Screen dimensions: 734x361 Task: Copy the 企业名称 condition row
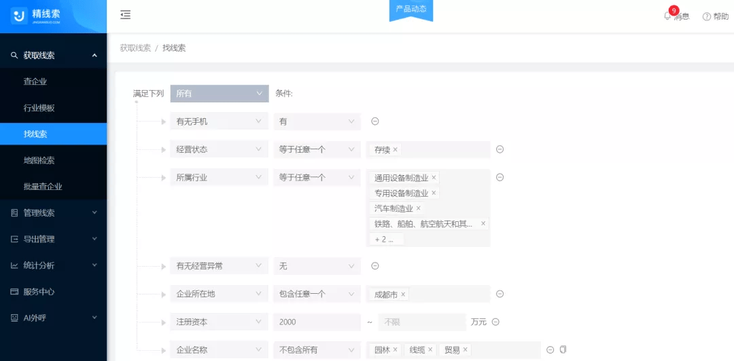coord(563,349)
